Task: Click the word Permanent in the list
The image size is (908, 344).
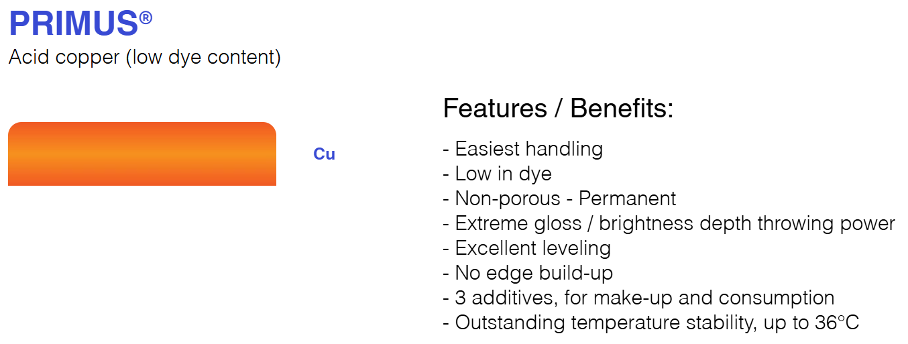Action: tap(628, 198)
